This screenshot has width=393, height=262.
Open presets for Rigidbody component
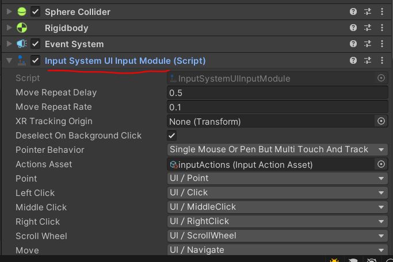(368, 28)
